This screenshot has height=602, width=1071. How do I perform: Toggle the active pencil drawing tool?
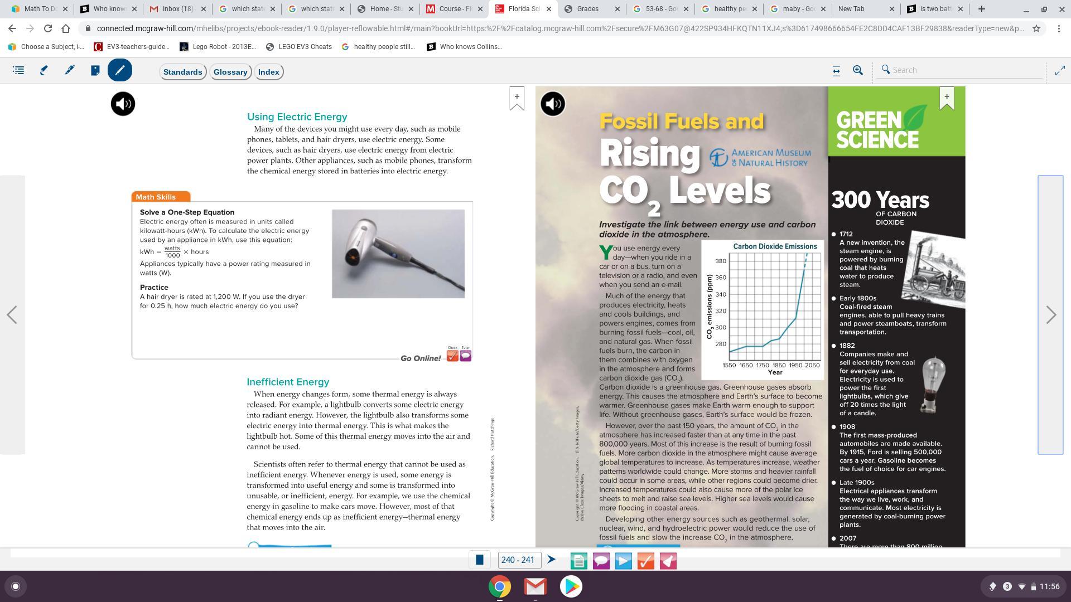pyautogui.click(x=119, y=70)
